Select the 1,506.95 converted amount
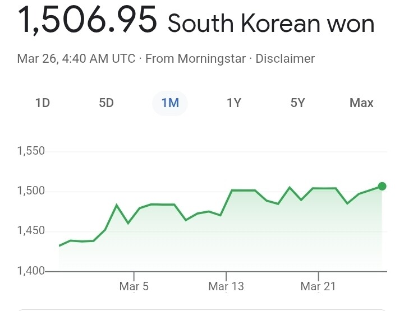The height and width of the screenshot is (311, 404). [x=87, y=20]
